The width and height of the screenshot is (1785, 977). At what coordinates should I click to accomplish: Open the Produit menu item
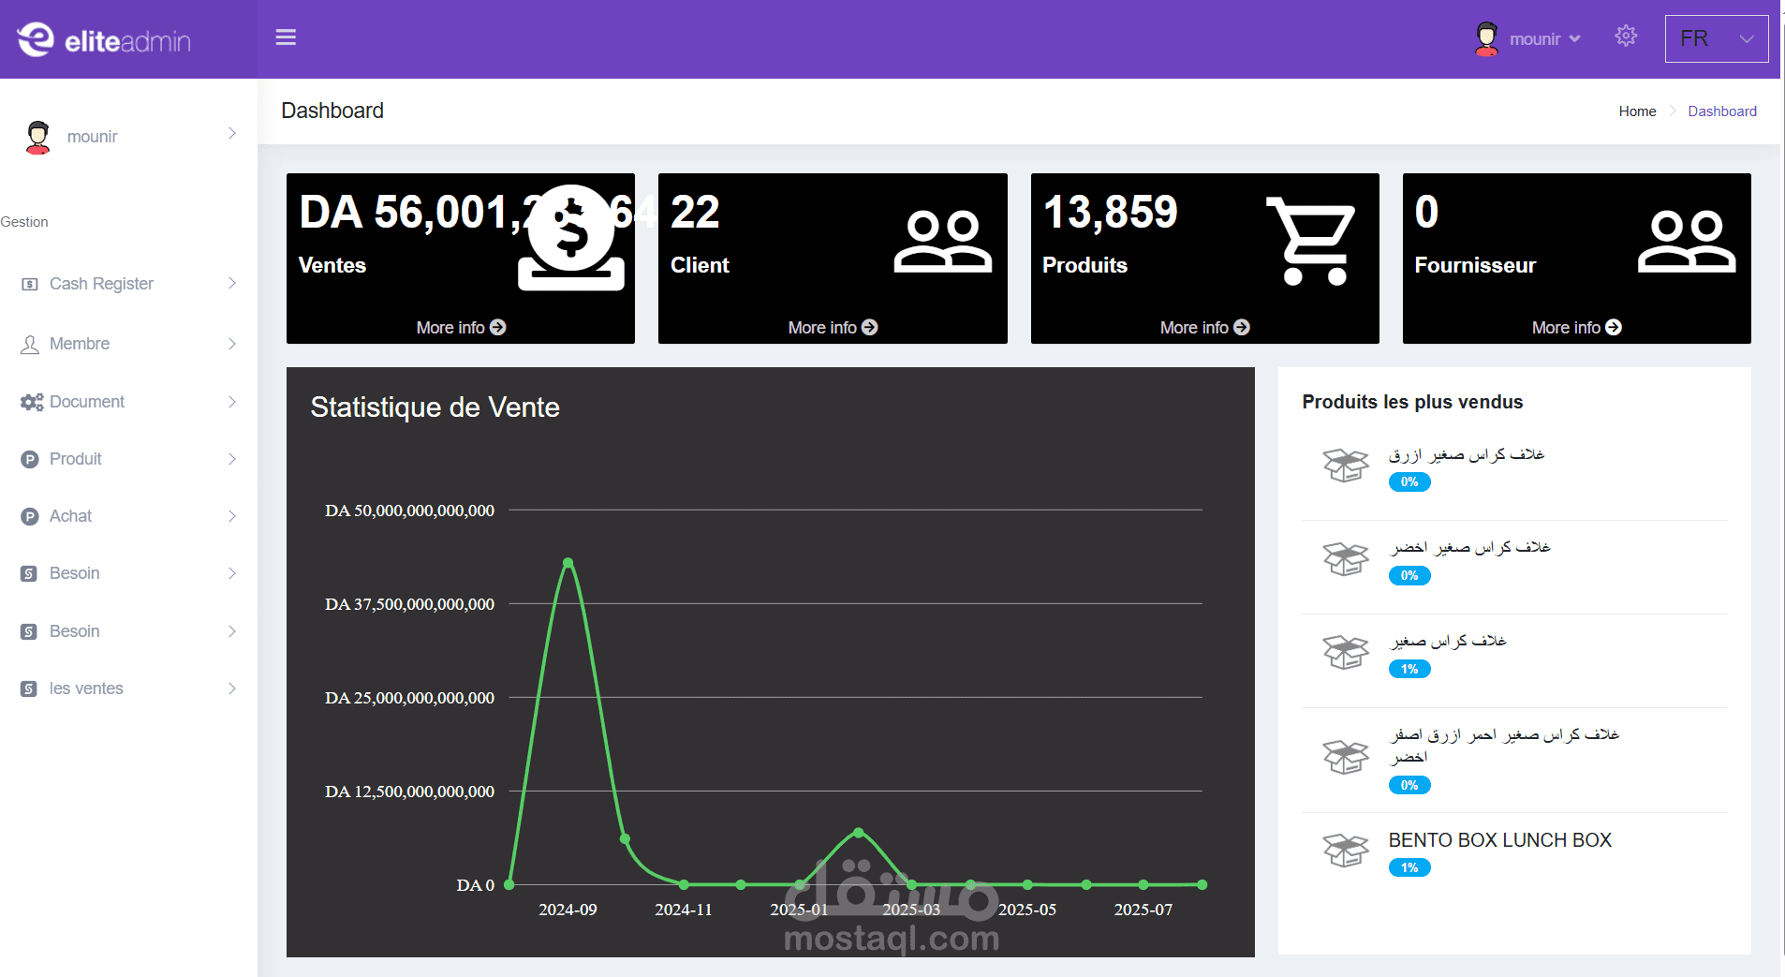128,459
